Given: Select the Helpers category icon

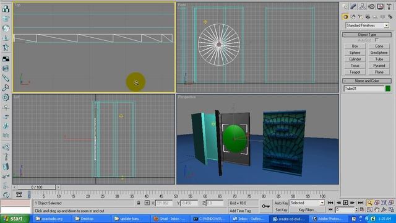Looking at the screenshot, I should (376, 17).
